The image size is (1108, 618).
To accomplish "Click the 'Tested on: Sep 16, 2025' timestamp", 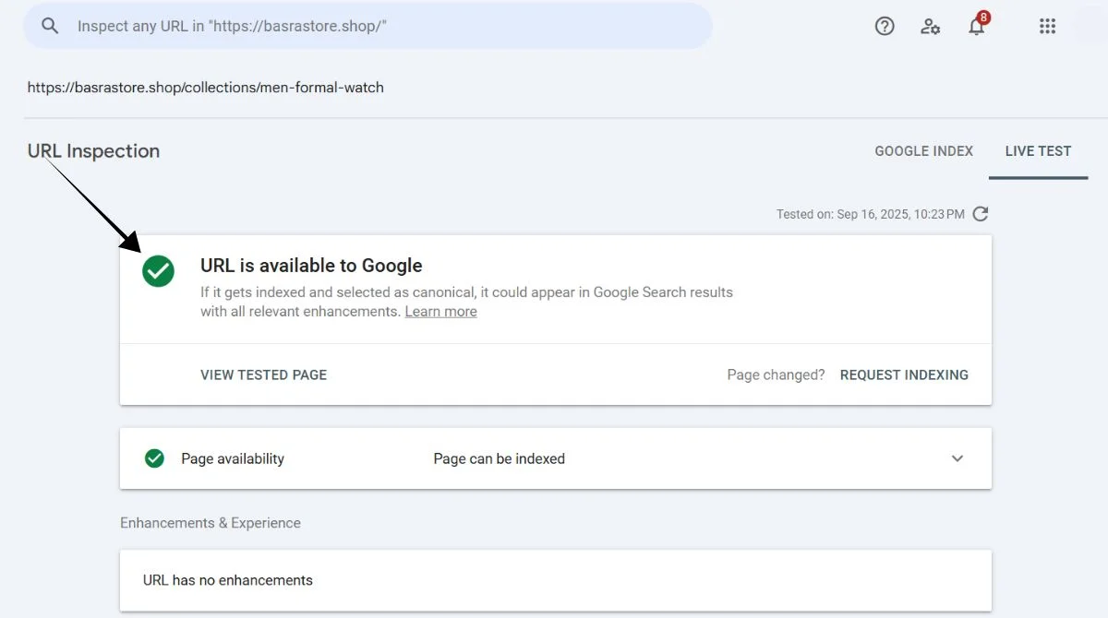I will click(x=870, y=214).
